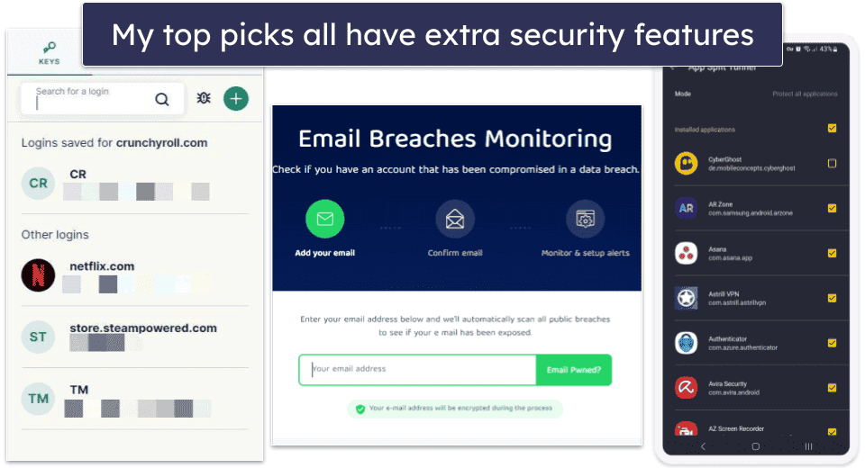This screenshot has height=468, width=865.
Task: Open the Protect all applications mode selector
Action: point(805,94)
